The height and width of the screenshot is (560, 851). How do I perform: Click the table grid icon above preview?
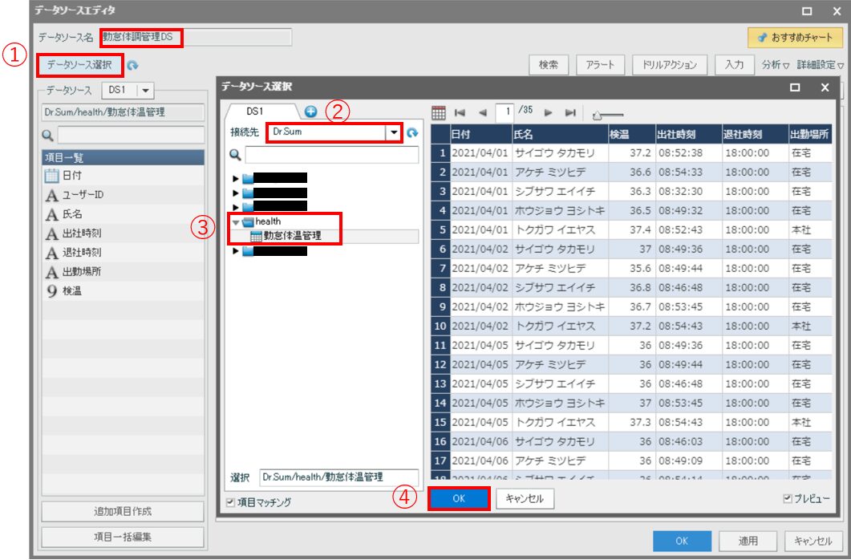(x=438, y=112)
